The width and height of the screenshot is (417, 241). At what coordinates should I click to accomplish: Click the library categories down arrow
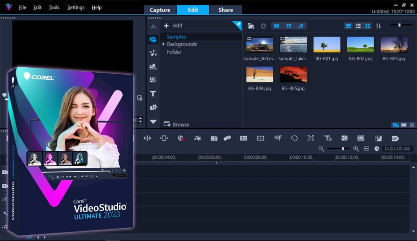point(153,121)
